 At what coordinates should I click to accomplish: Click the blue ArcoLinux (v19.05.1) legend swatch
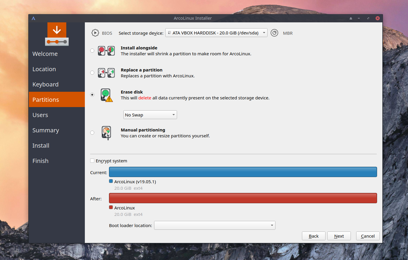click(x=111, y=181)
